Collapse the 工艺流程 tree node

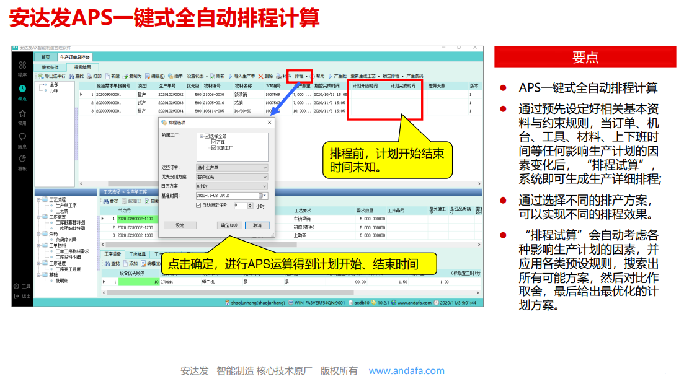[x=39, y=200]
